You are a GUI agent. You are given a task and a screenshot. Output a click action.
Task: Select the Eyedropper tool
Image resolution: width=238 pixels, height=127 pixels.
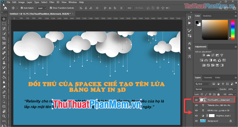click(x=4, y=48)
